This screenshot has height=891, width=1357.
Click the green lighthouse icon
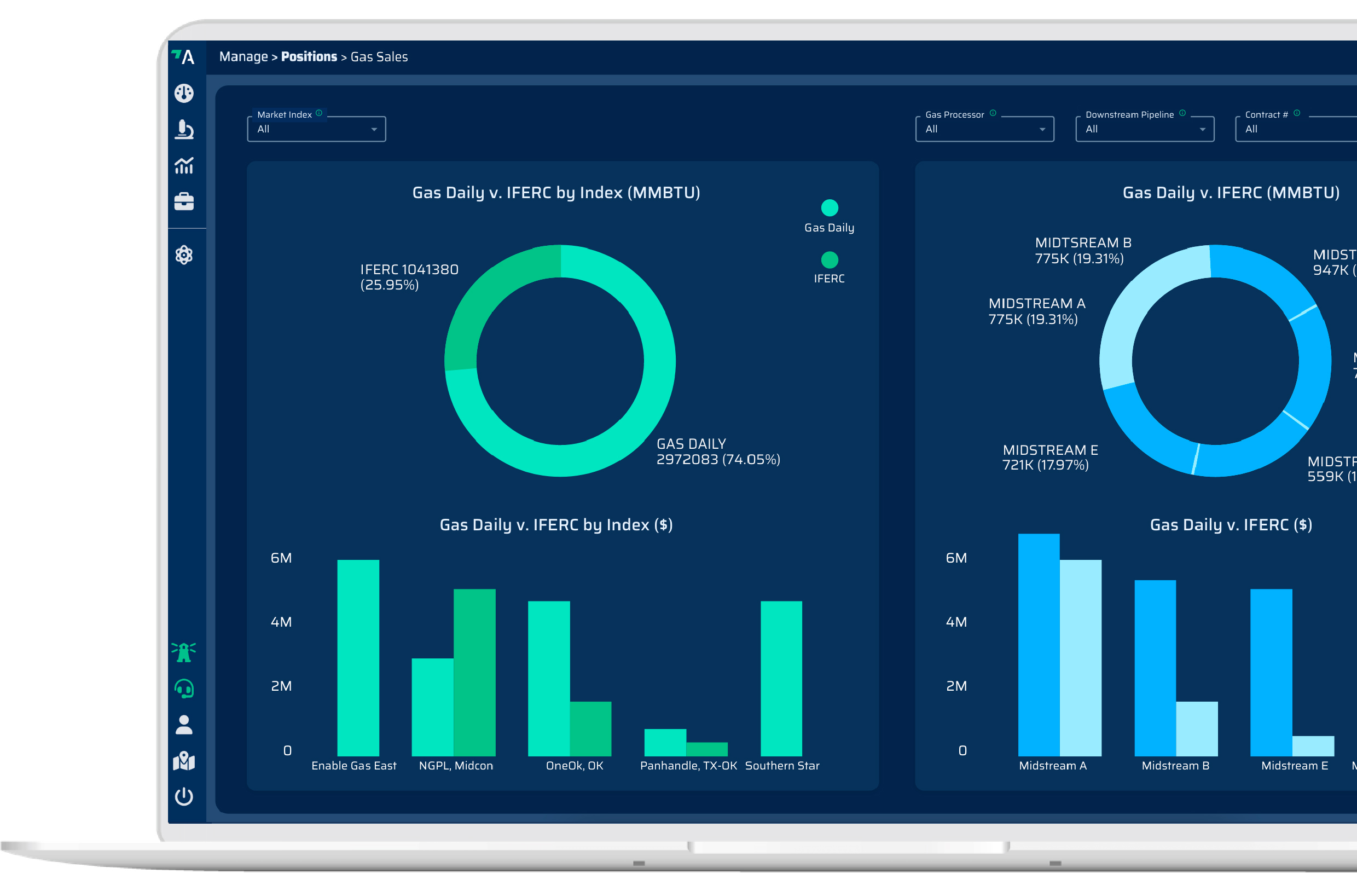[x=184, y=652]
